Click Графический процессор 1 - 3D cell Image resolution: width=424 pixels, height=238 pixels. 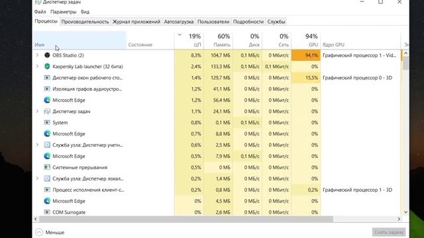[x=358, y=190]
